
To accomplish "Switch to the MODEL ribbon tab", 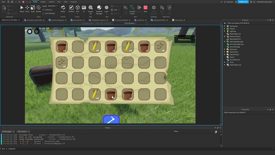I will [x=43, y=2].
